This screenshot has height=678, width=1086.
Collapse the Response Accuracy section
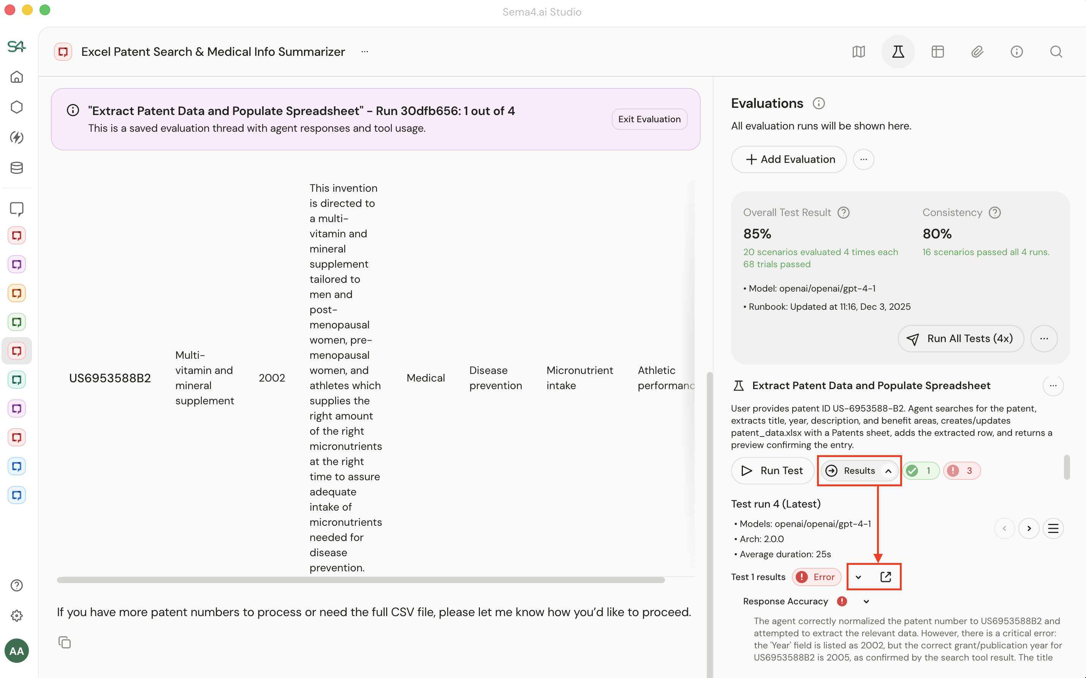point(866,601)
